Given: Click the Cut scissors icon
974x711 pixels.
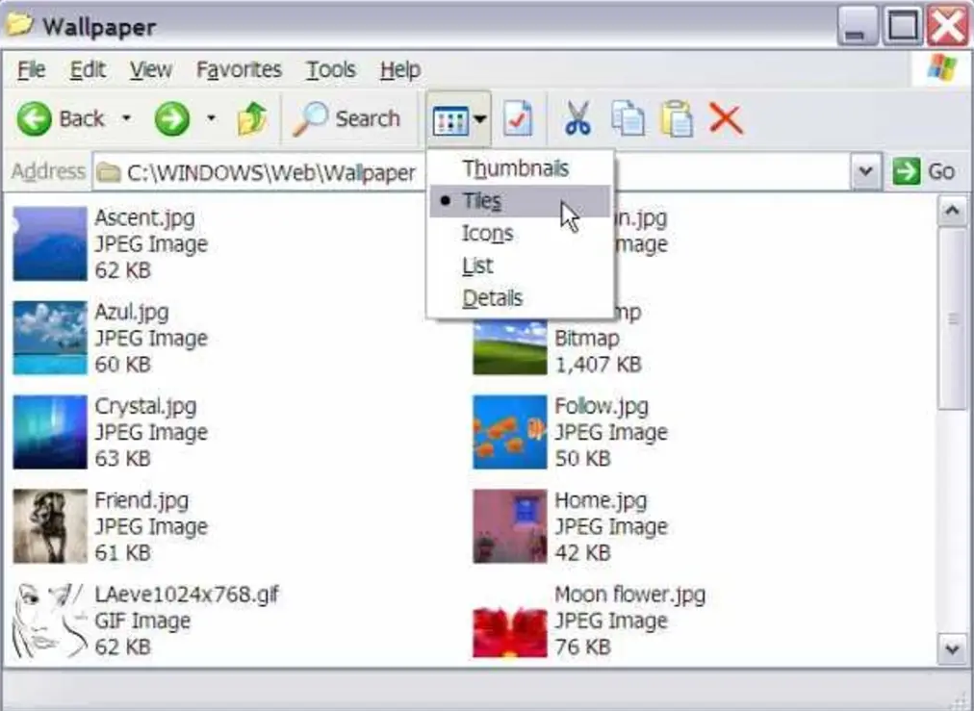Looking at the screenshot, I should (x=577, y=119).
